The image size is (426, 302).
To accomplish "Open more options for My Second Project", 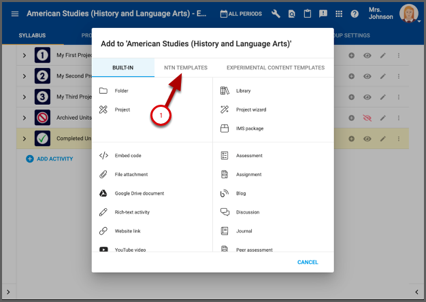I will [x=399, y=76].
